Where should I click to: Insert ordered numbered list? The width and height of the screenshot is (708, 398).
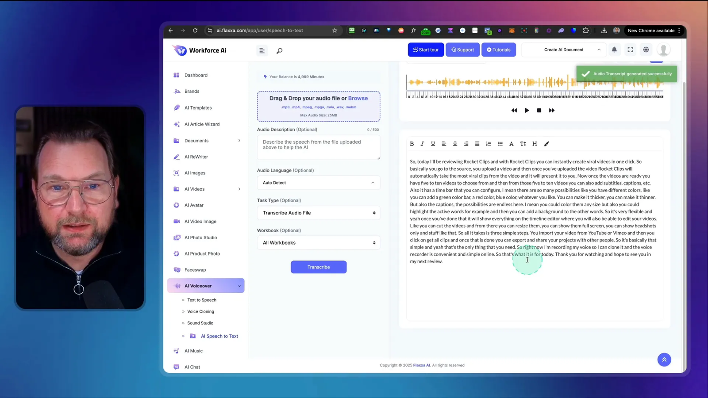pos(489,144)
